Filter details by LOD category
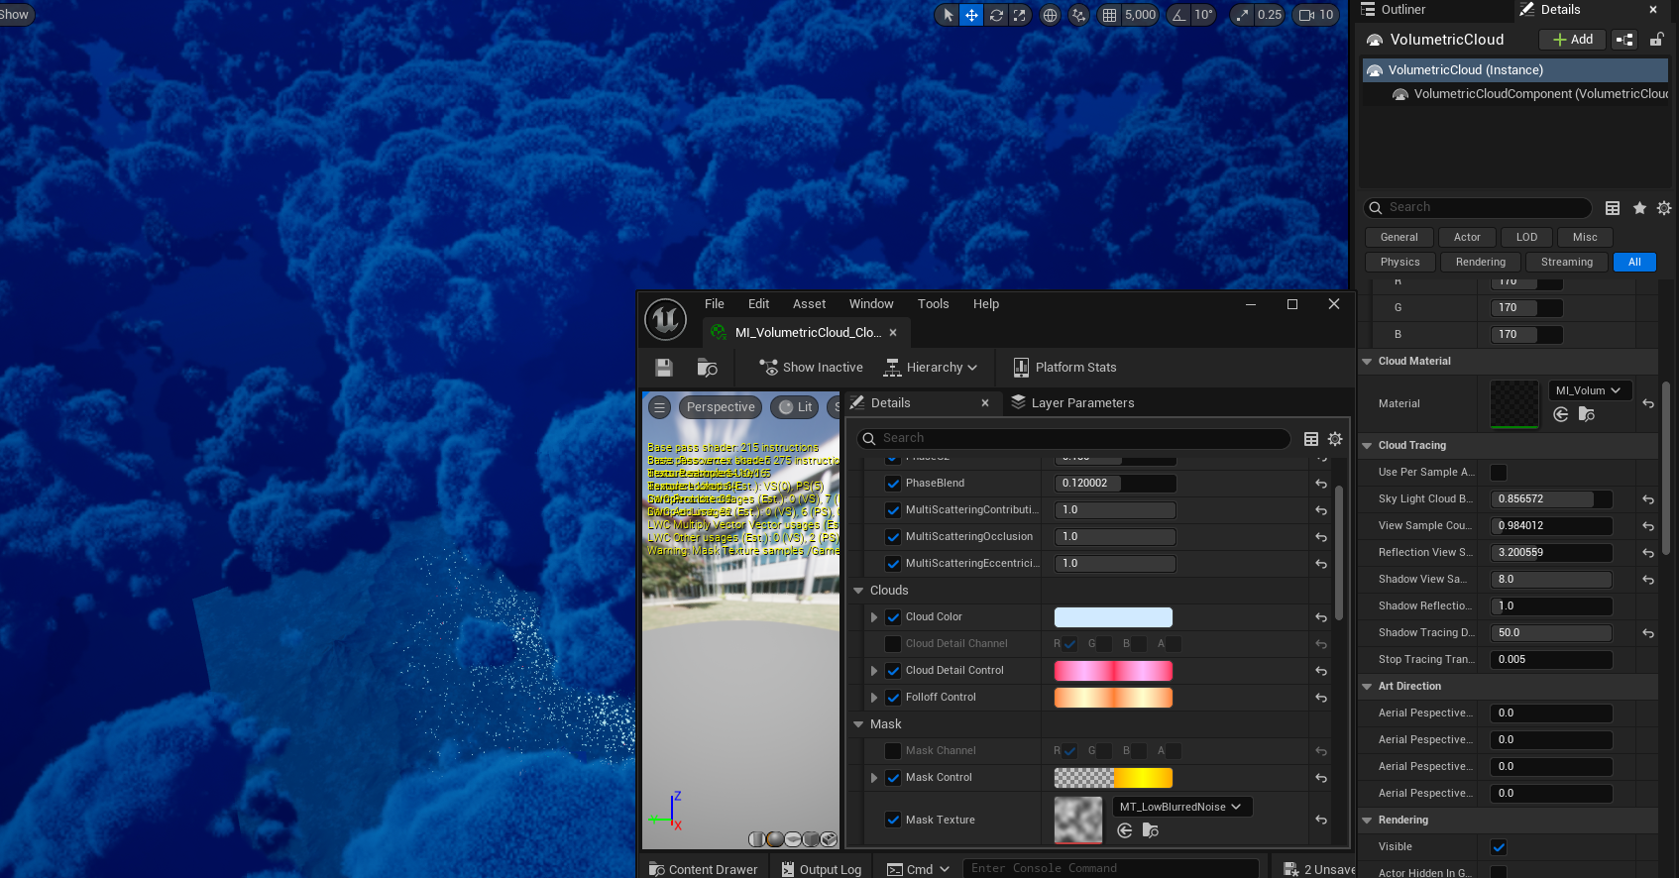The image size is (1679, 878). [1526, 237]
